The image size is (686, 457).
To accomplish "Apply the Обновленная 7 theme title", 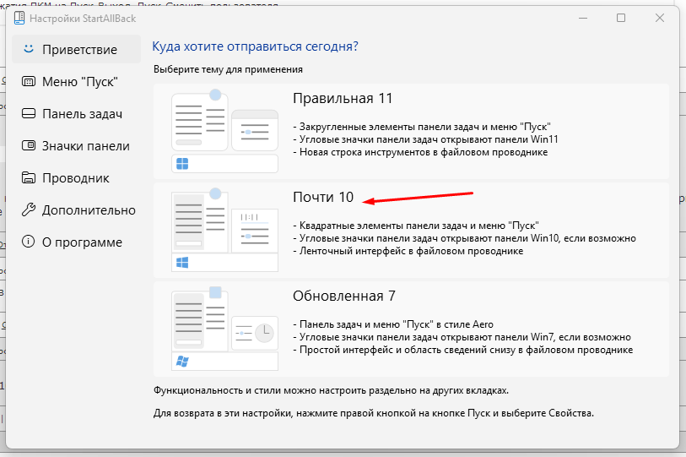I will [x=344, y=297].
